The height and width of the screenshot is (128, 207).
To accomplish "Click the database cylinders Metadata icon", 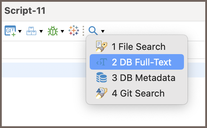I will pyautogui.click(x=101, y=77).
